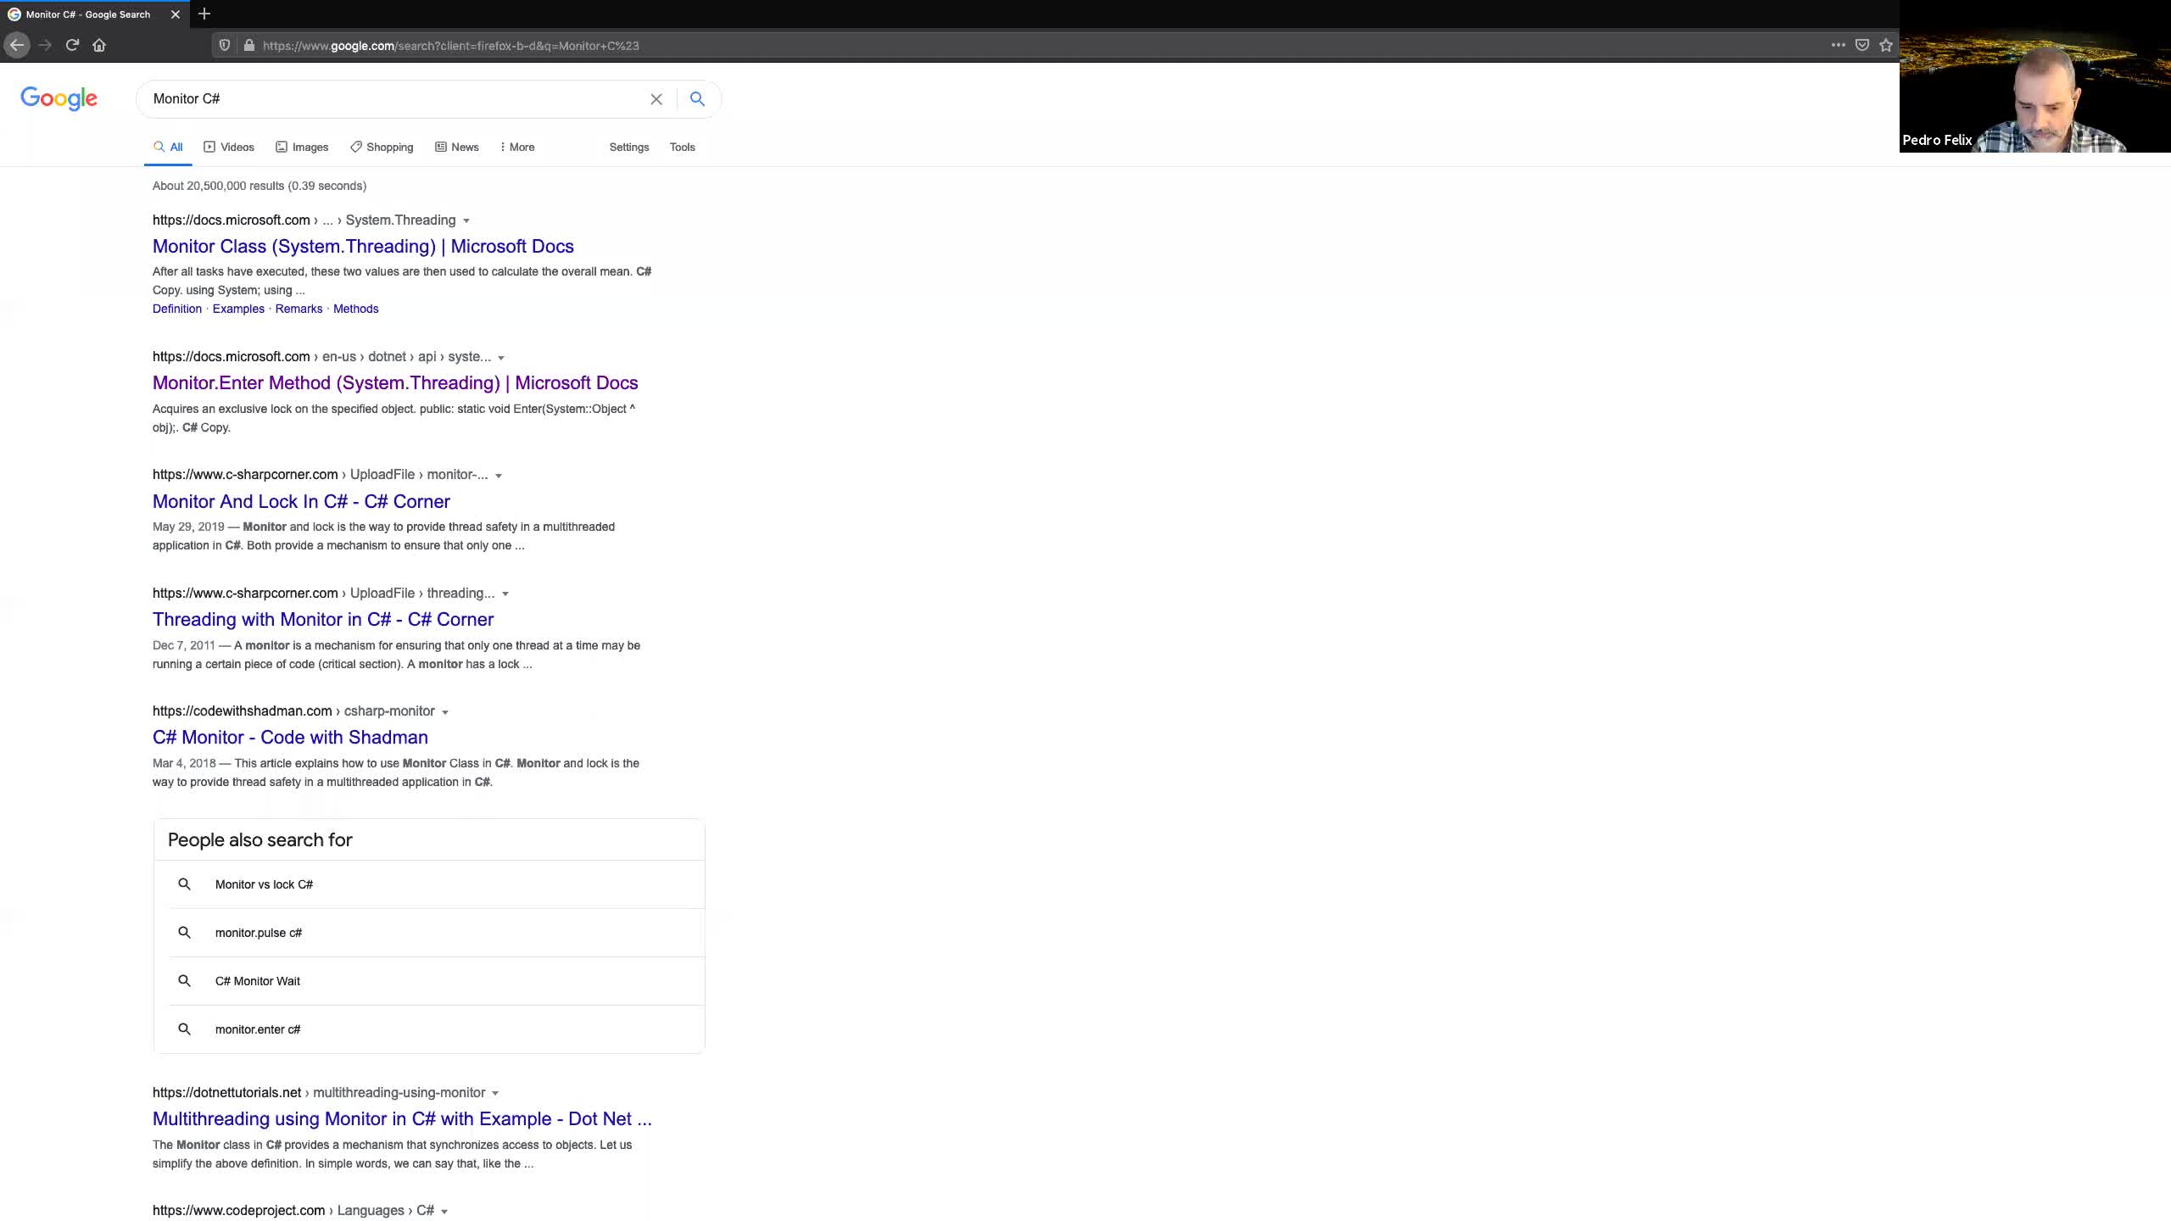Screen dimensions: 2171x1221
Task: Open a new browser tab
Action: tap(204, 14)
